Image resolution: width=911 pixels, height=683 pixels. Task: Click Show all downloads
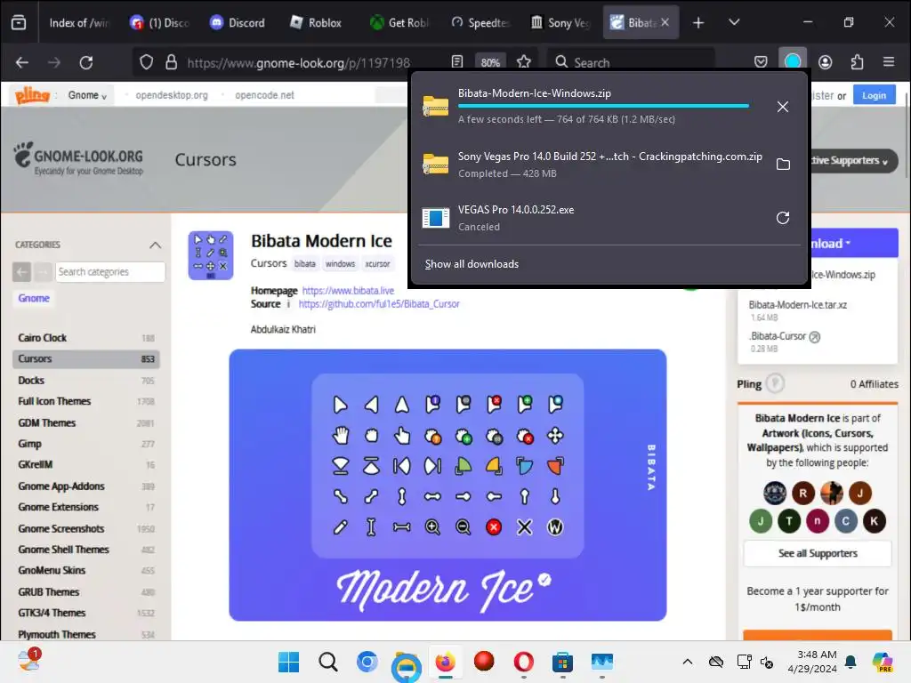472,264
